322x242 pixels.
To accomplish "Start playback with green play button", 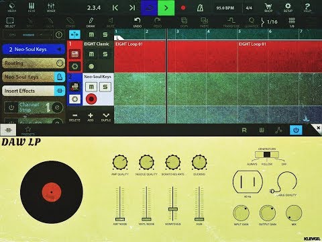I will (x=166, y=8).
